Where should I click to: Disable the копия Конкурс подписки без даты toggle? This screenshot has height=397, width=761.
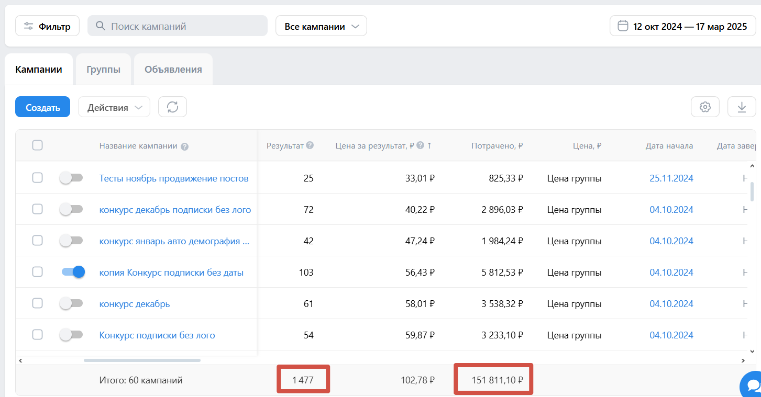point(72,272)
